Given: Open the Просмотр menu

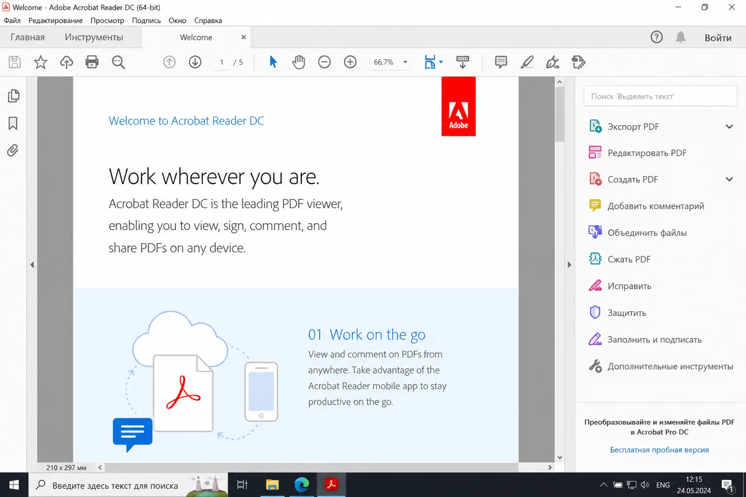Looking at the screenshot, I should click(x=107, y=20).
